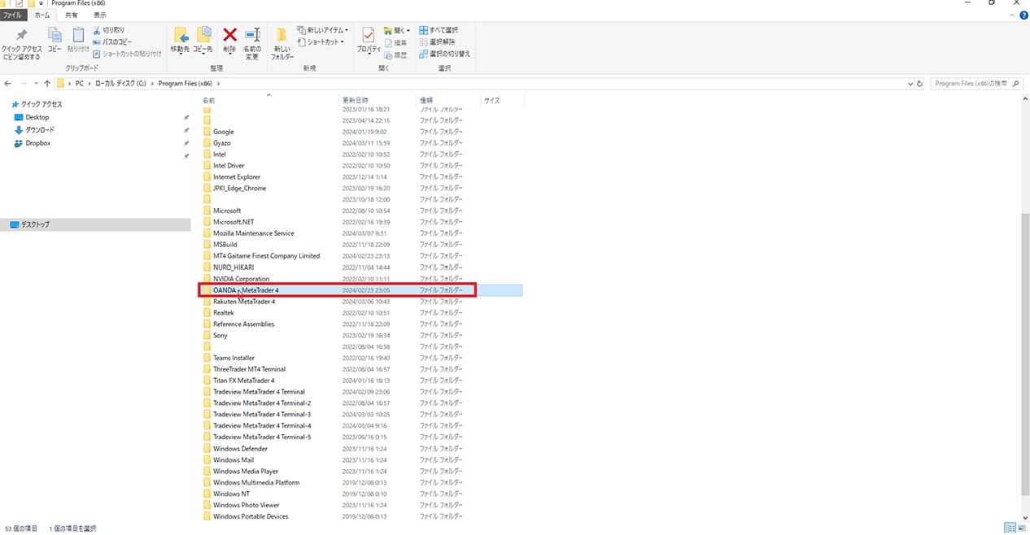Image resolution: width=1030 pixels, height=535 pixels.
Task: Click PC in the address breadcrumb
Action: [81, 84]
